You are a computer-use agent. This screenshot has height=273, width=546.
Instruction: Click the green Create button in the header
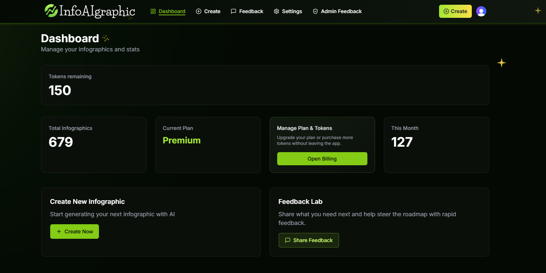(x=455, y=11)
